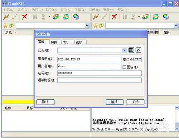
Task: Open the 帮助(H) menu
Action: [123, 10]
